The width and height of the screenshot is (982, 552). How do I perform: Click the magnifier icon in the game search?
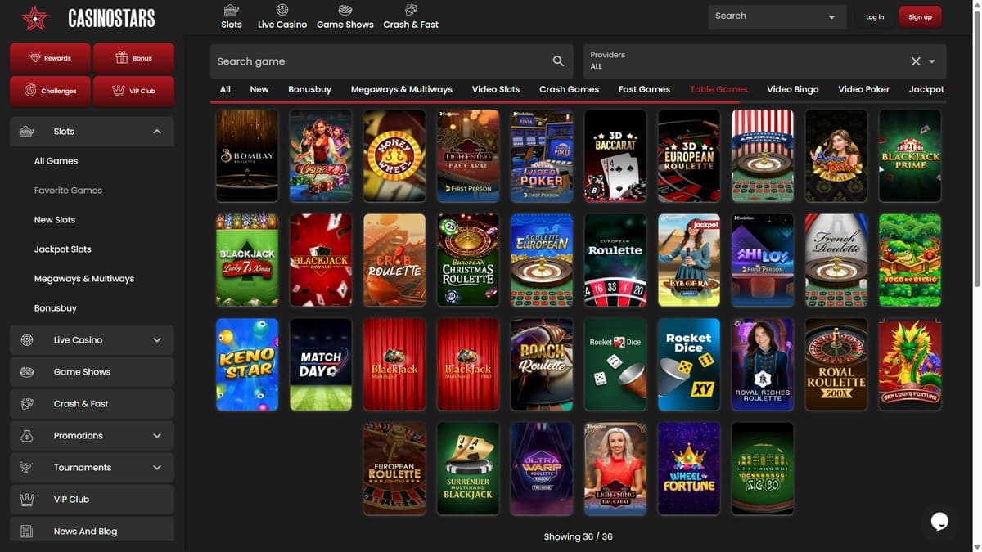pos(558,61)
